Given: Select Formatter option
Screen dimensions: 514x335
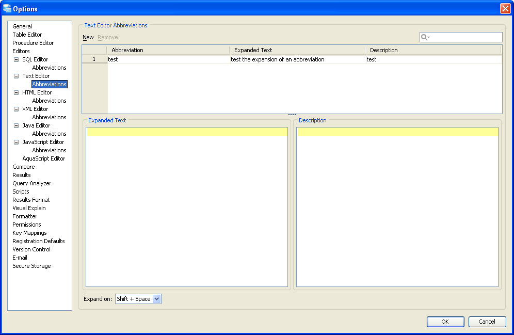Looking at the screenshot, I should pyautogui.click(x=25, y=216).
